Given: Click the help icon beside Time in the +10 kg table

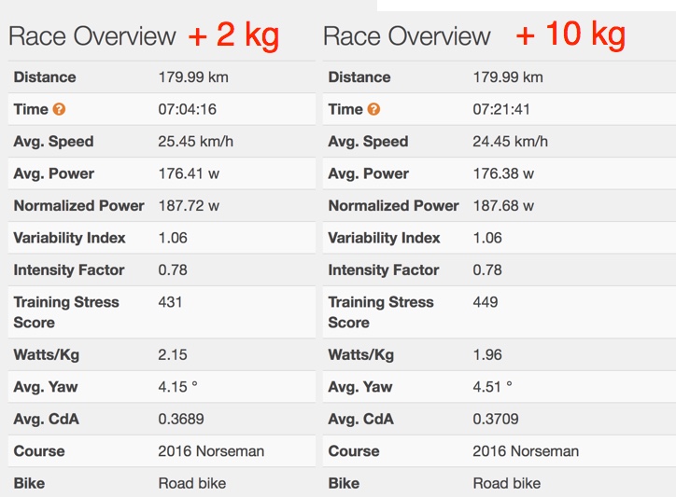Looking at the screenshot, I should click(x=373, y=110).
